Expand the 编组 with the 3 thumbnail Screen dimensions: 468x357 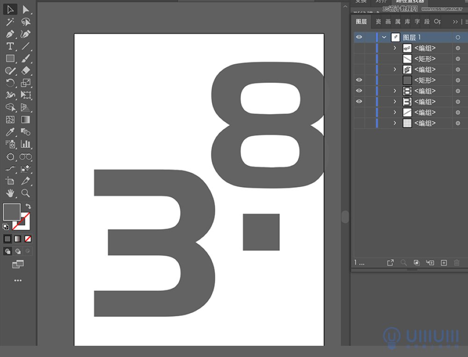click(x=395, y=102)
